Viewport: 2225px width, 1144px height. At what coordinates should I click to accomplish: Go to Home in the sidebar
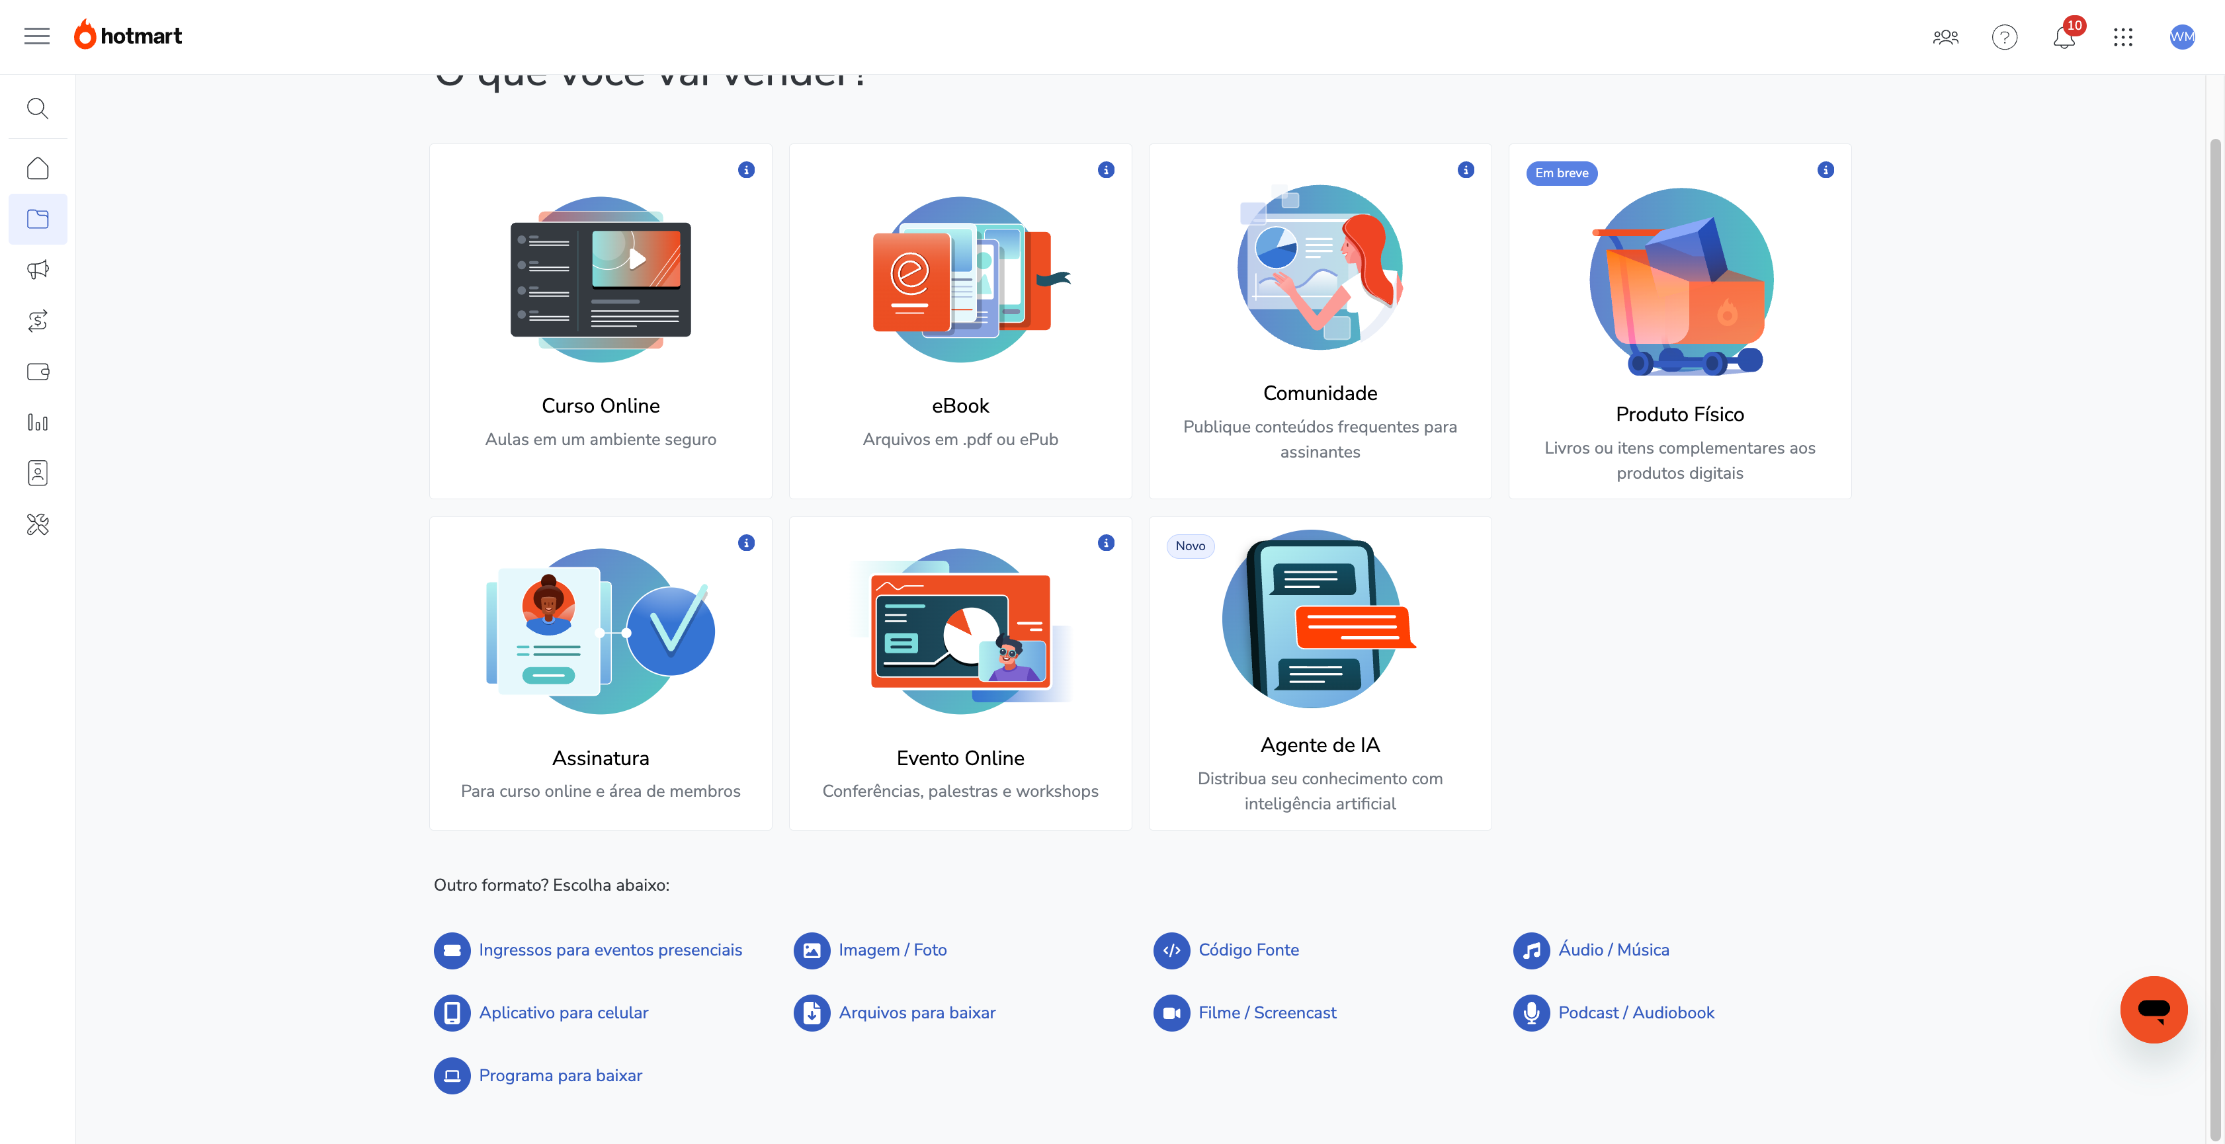click(37, 169)
